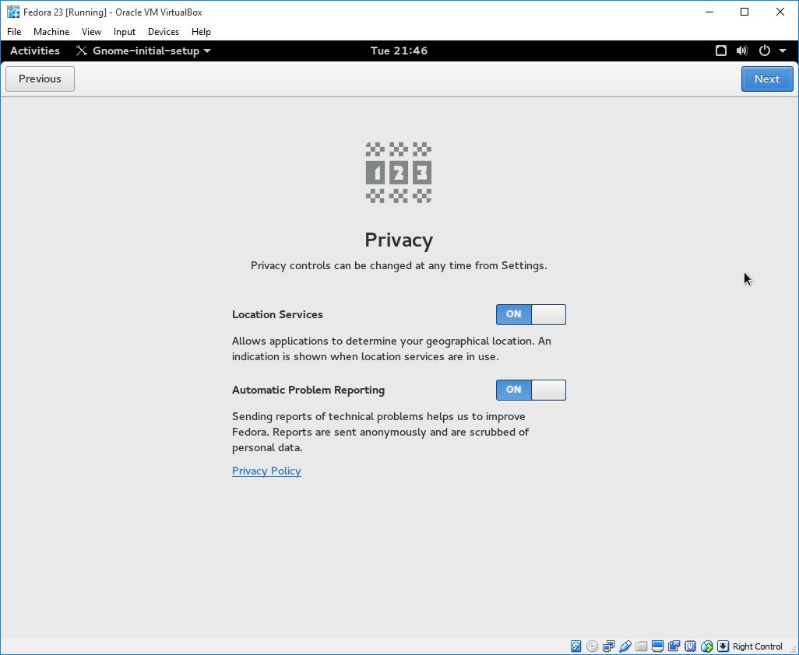Click the hard disk activity icon in VirtualBox status bar
The width and height of the screenshot is (799, 655).
tap(575, 646)
